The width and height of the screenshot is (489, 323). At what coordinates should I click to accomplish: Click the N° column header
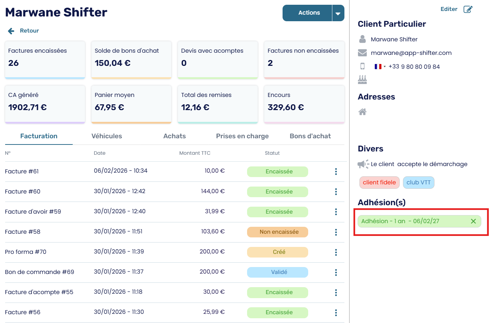(x=8, y=153)
